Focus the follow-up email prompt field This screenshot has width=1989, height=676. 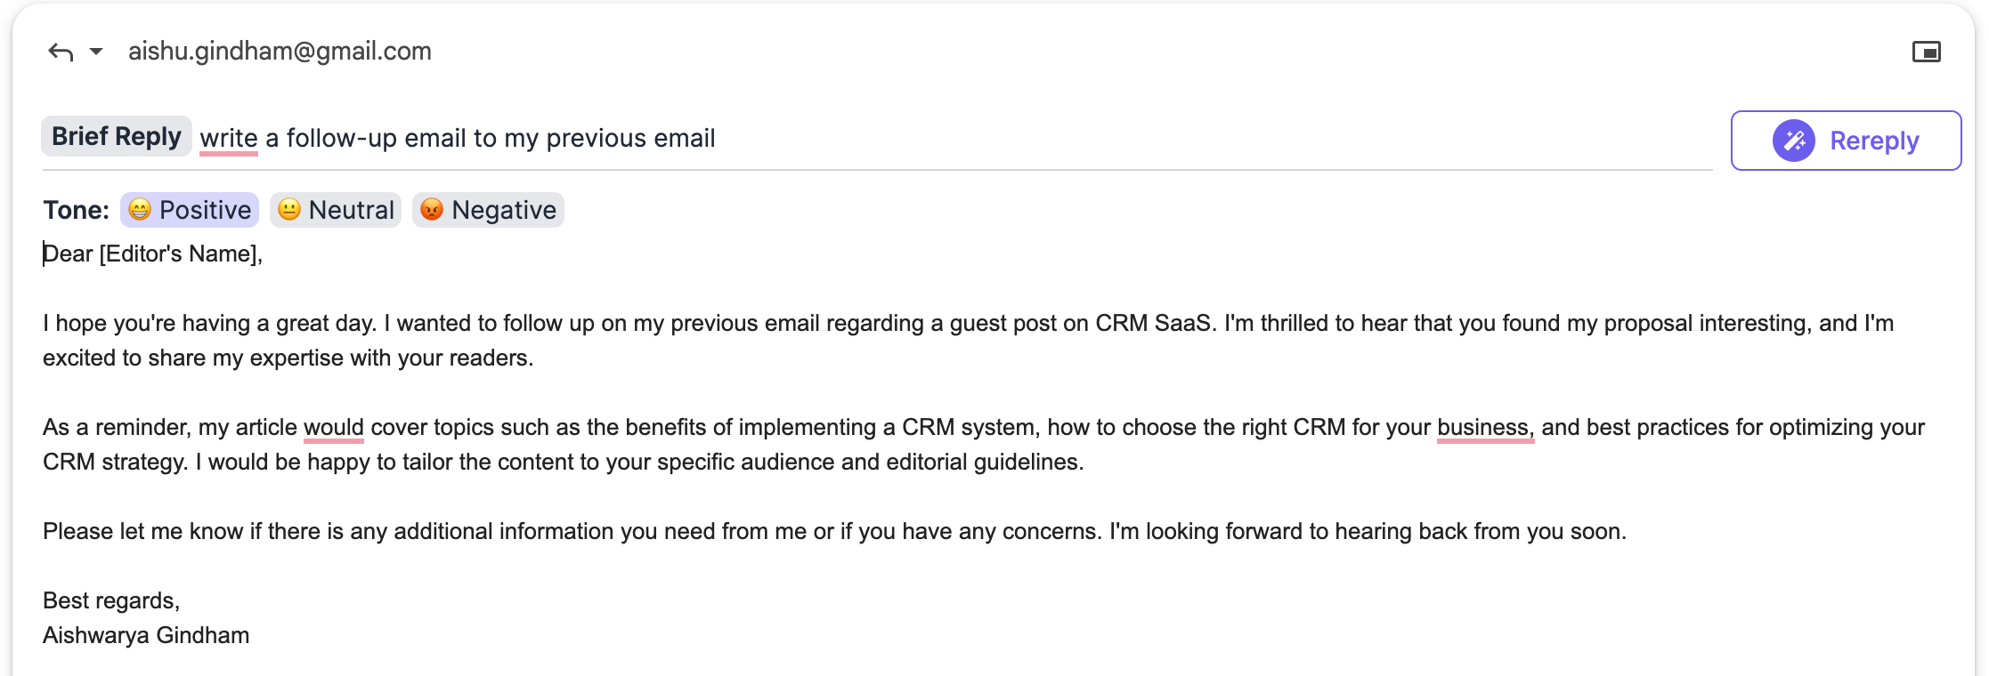890,139
